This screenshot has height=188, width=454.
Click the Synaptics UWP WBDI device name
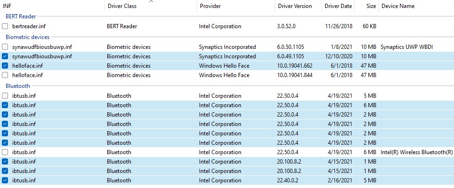point(406,47)
